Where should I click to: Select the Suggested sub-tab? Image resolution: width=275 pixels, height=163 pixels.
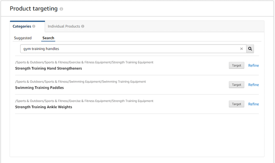[23, 38]
